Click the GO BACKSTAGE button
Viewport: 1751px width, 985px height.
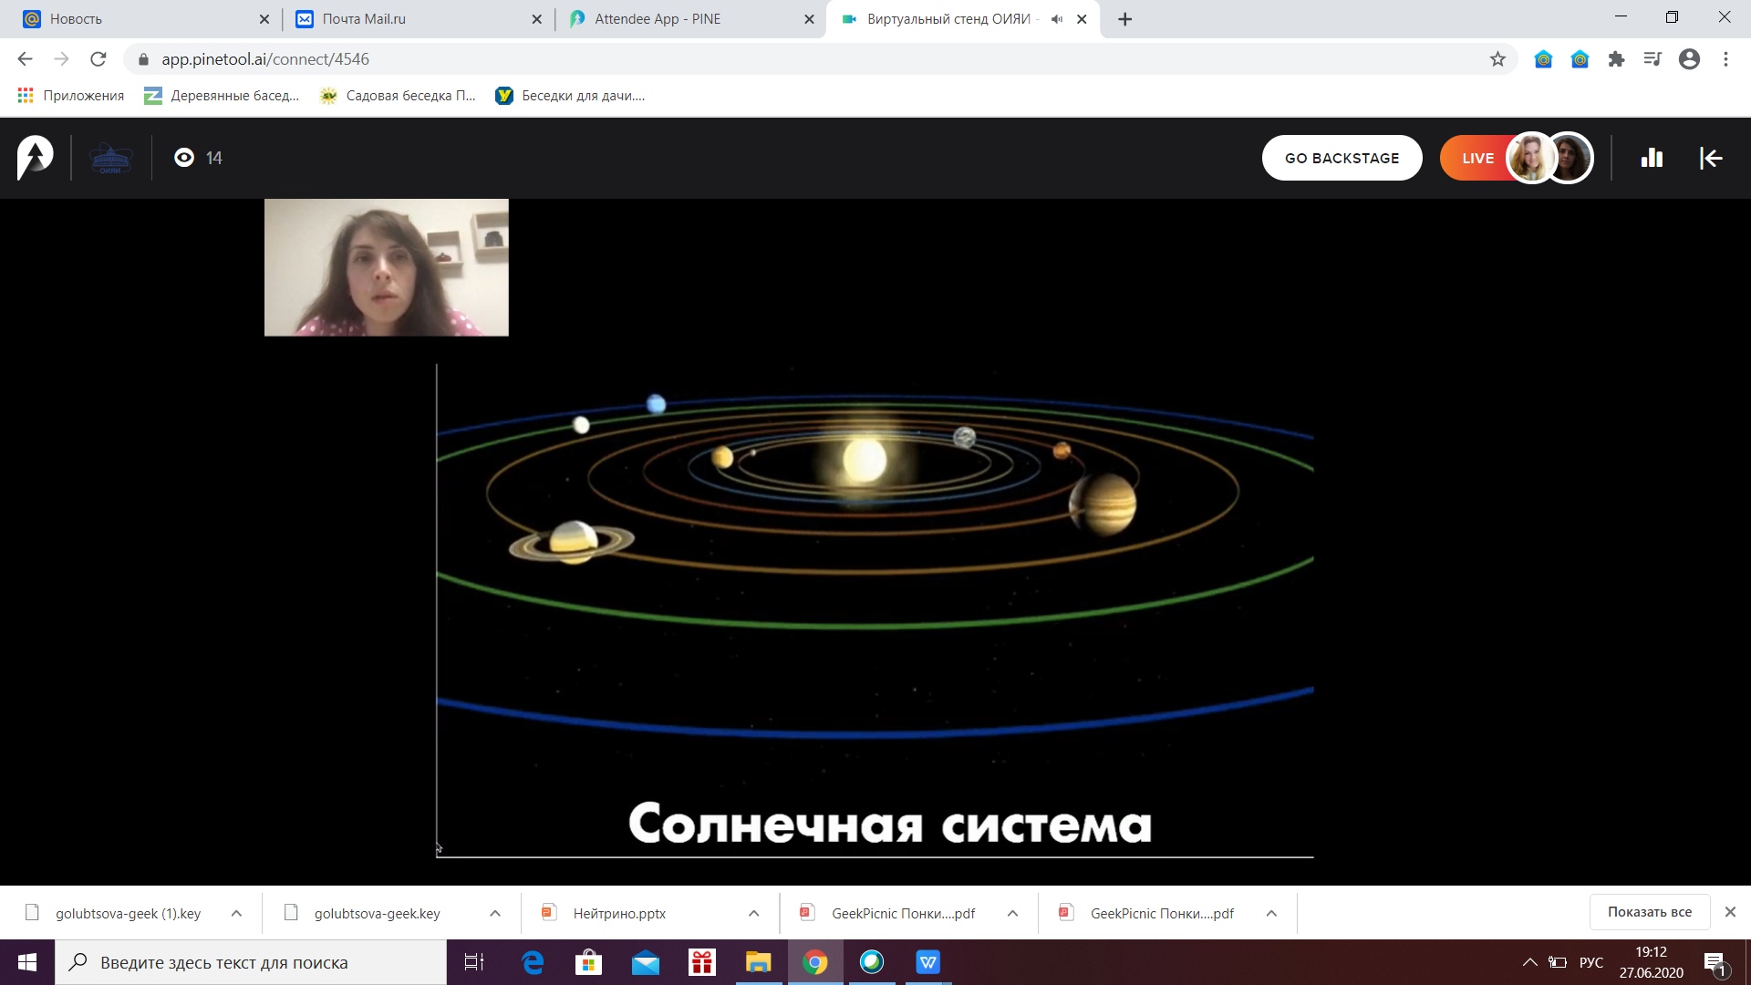[1342, 158]
